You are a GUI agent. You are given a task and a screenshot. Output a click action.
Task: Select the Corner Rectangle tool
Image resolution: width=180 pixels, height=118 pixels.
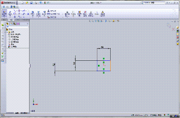[15, 14]
